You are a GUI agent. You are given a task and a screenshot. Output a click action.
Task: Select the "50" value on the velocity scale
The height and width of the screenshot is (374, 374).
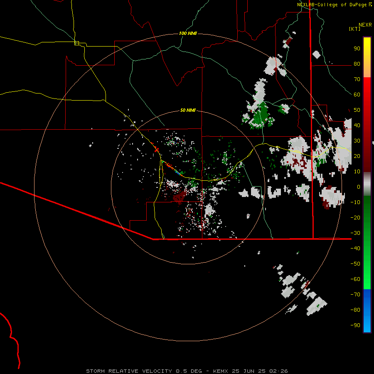point(357,110)
